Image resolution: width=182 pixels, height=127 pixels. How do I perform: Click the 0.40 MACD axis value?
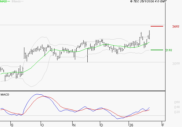[177, 107]
